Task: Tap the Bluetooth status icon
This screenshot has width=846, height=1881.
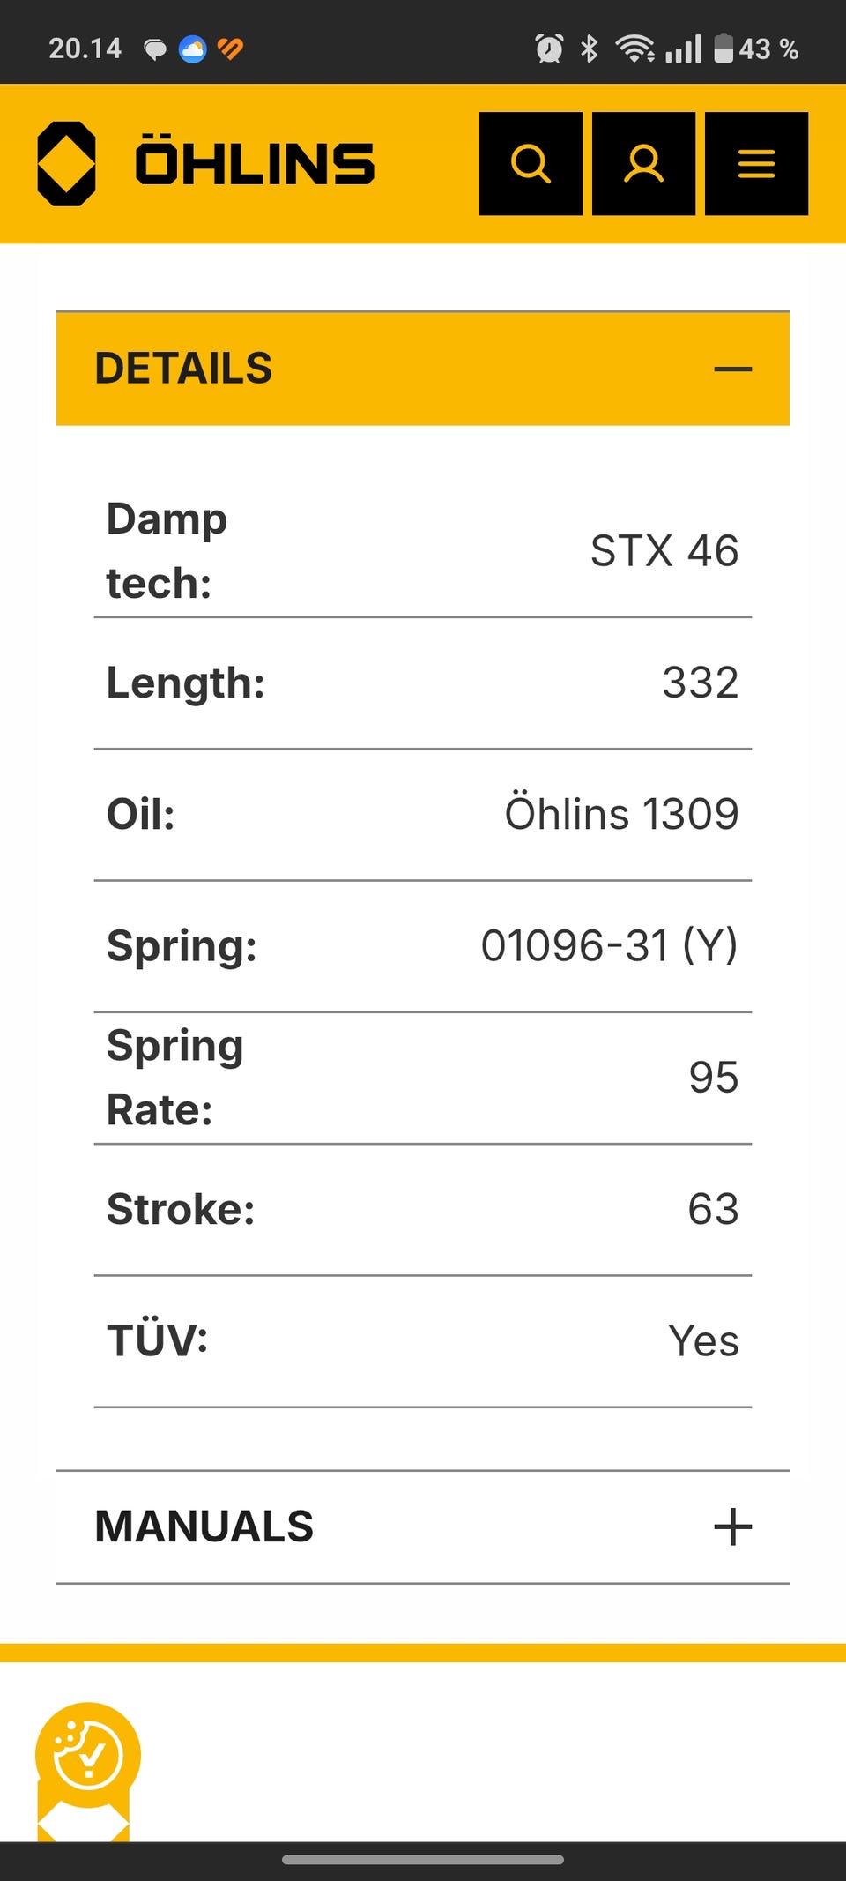Action: (590, 49)
